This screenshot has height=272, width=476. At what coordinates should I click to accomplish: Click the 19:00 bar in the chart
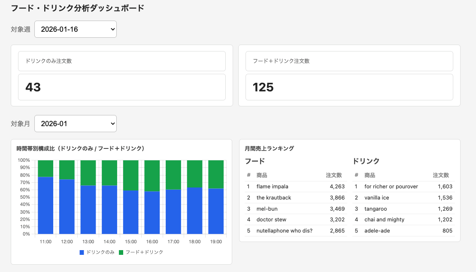click(x=215, y=197)
